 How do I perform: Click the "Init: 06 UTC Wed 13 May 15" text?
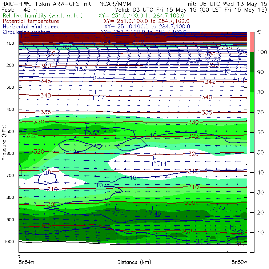pos(226,4)
